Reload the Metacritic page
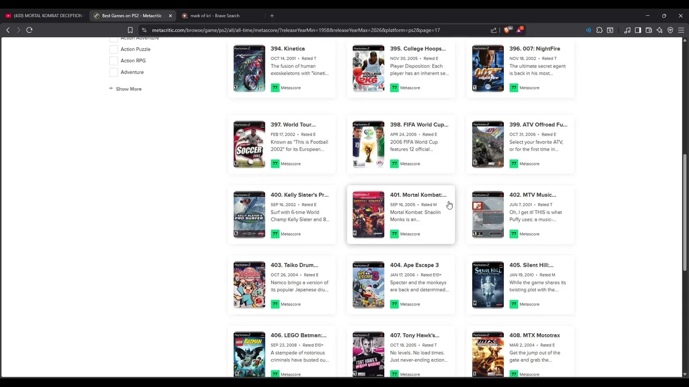This screenshot has width=689, height=387. pos(30,30)
